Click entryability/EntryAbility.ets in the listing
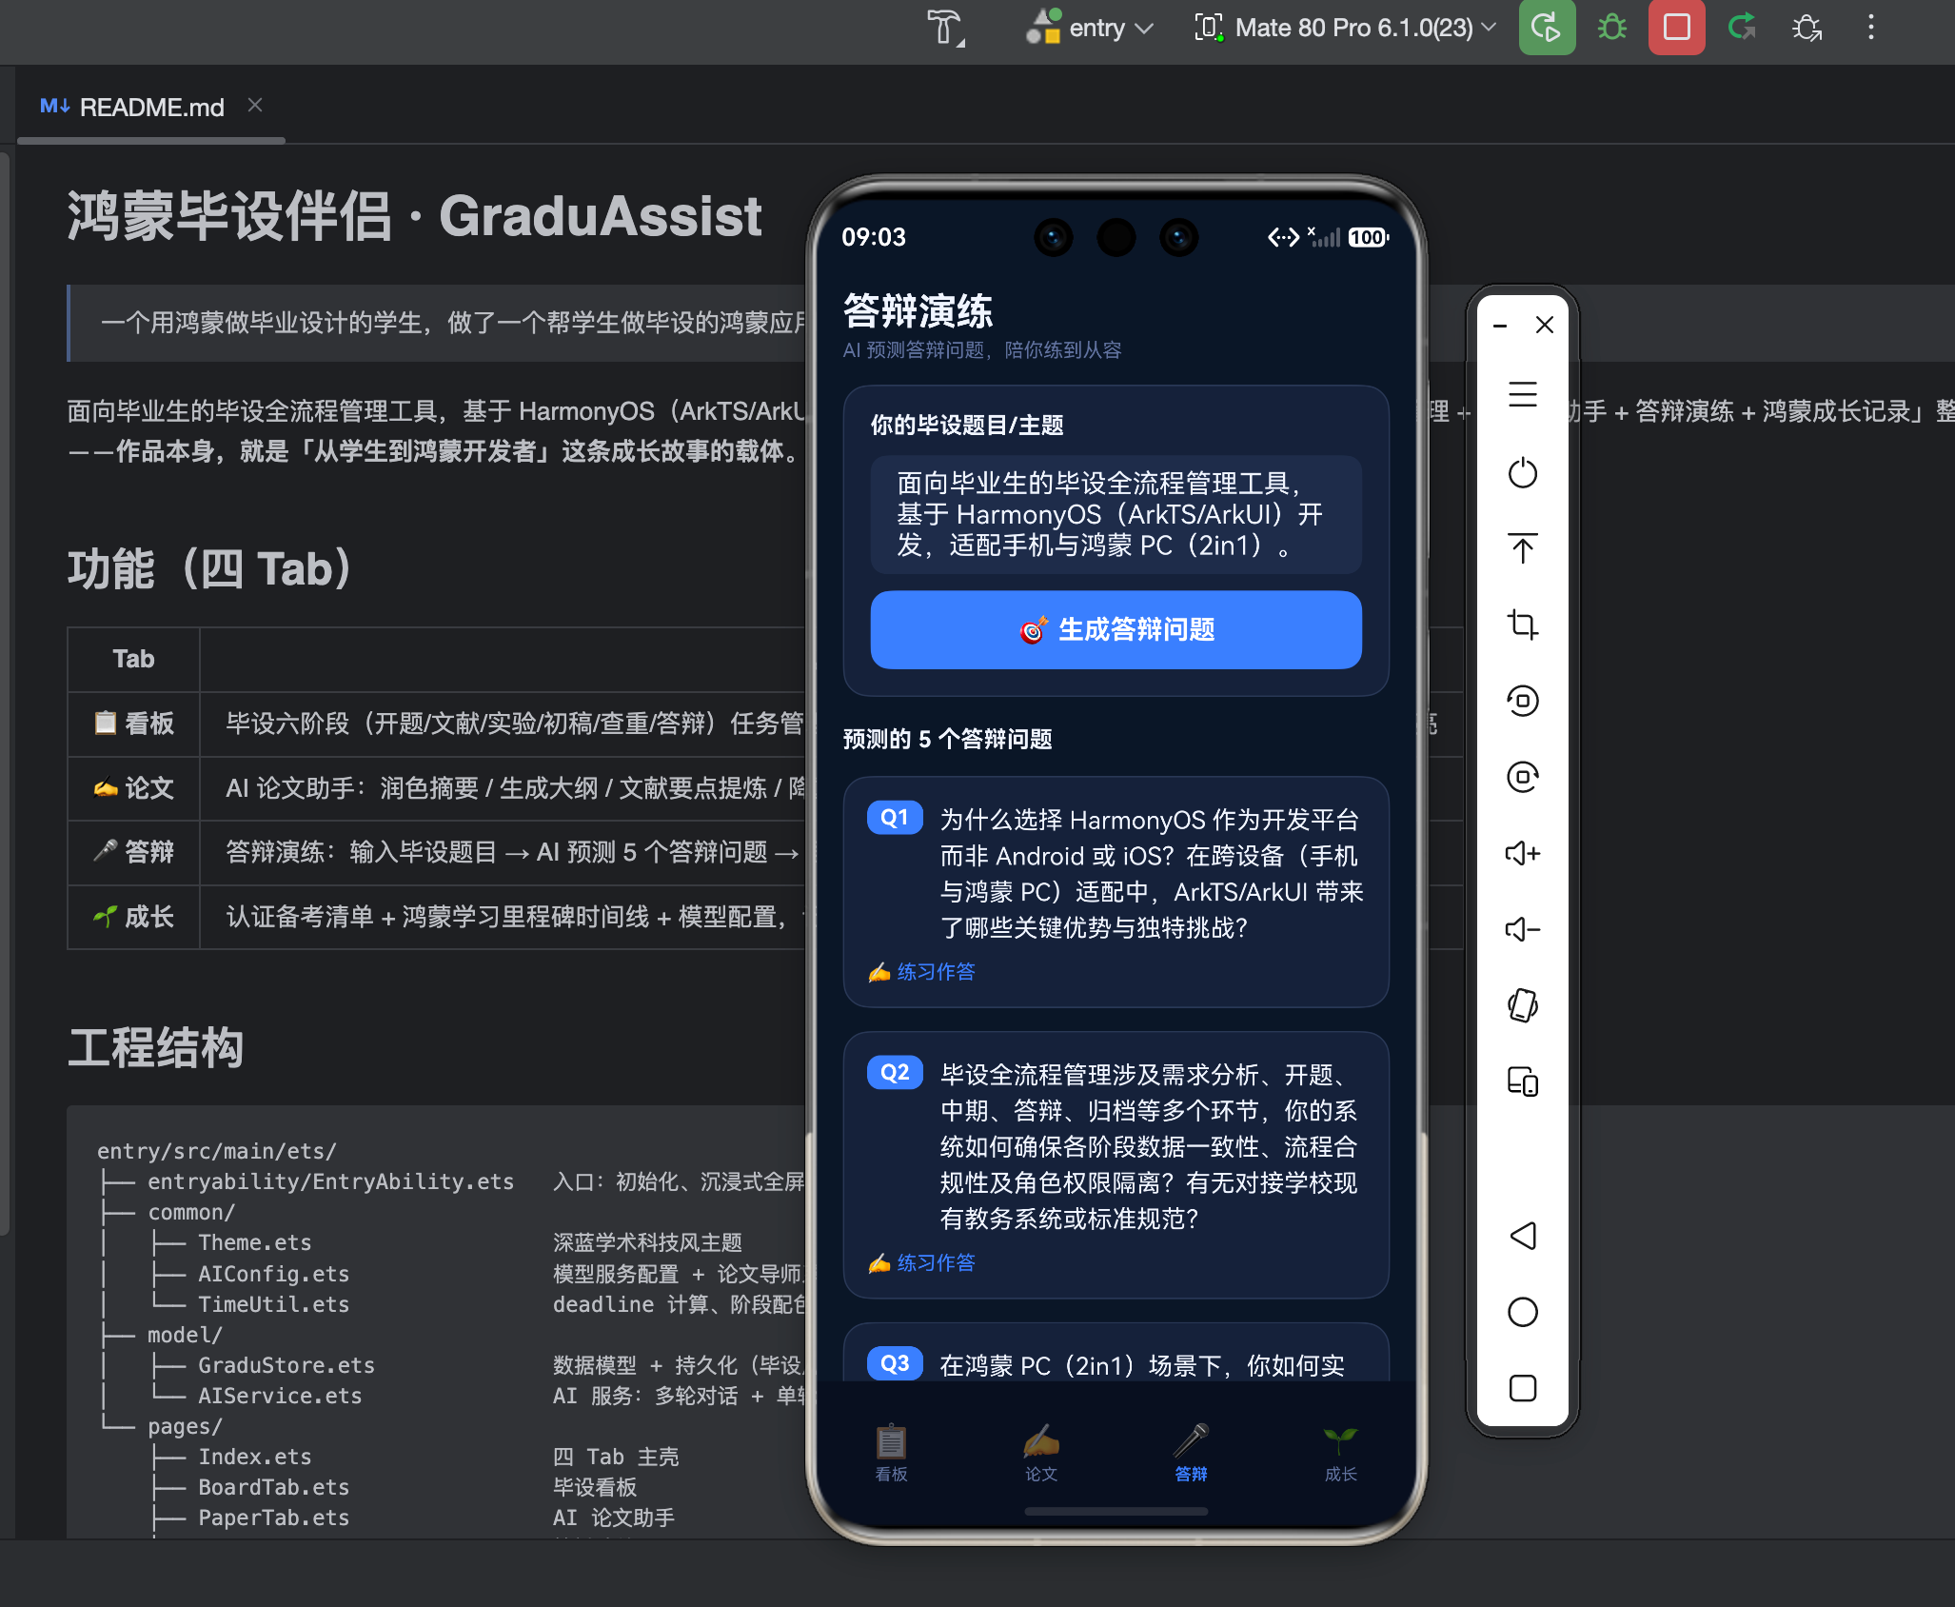The width and height of the screenshot is (1955, 1607). [x=331, y=1181]
